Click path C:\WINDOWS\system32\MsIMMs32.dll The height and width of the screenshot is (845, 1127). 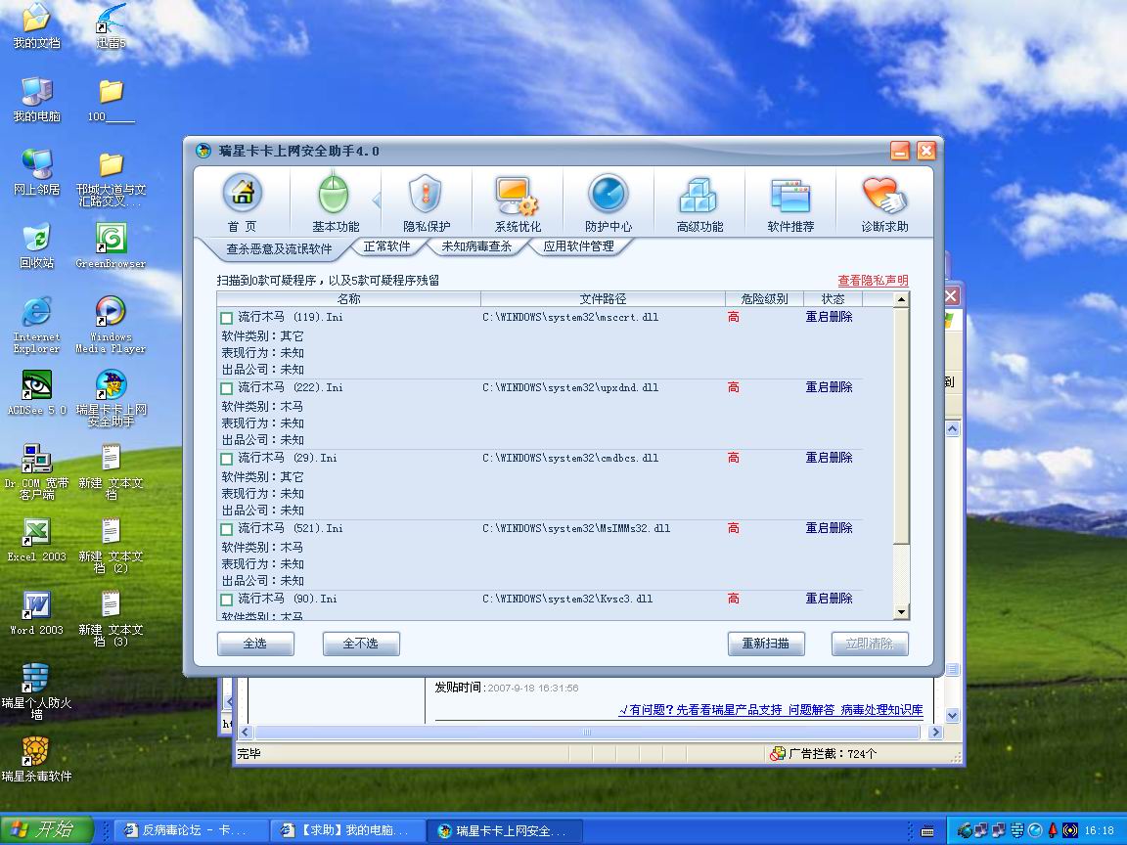point(575,528)
